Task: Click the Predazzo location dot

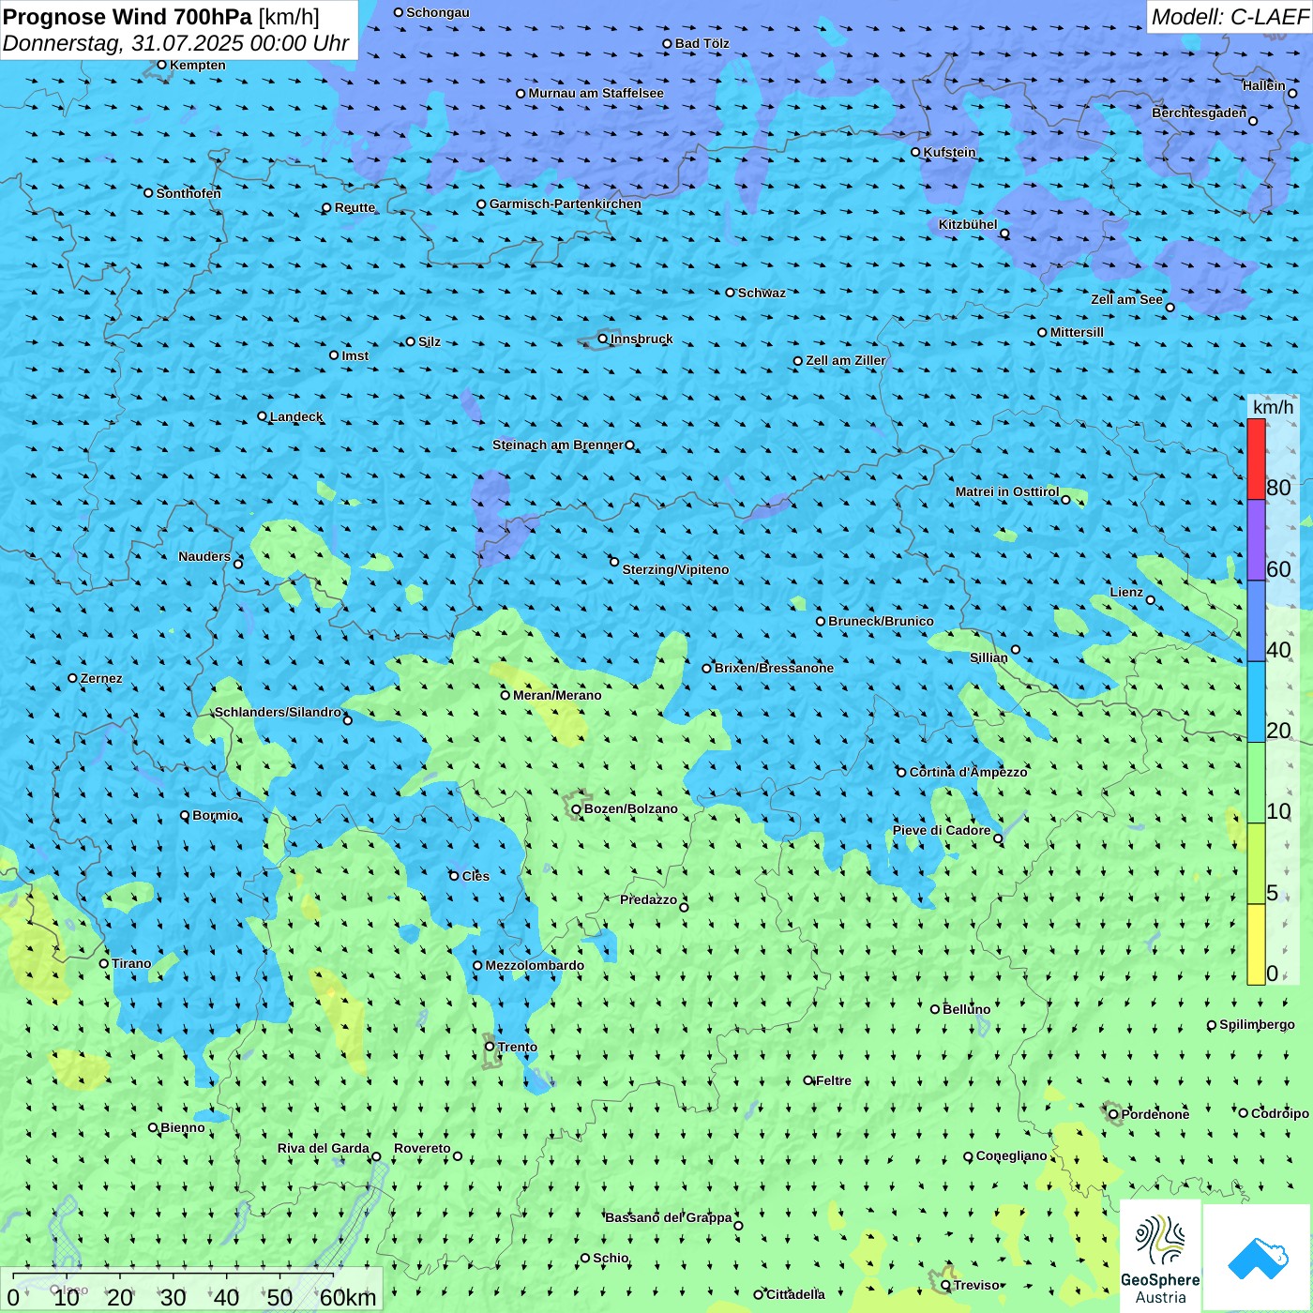Action: [x=684, y=907]
